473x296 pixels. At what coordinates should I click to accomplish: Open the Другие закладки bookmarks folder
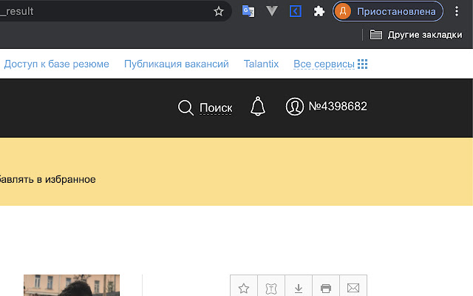click(416, 35)
